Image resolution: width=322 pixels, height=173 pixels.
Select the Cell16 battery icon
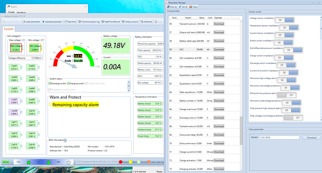tap(33, 146)
